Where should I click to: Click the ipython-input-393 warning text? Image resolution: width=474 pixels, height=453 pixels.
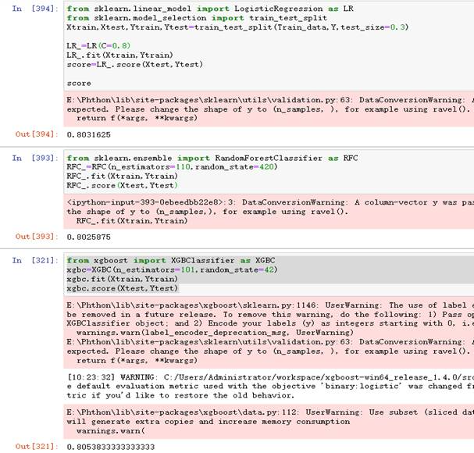click(270, 202)
